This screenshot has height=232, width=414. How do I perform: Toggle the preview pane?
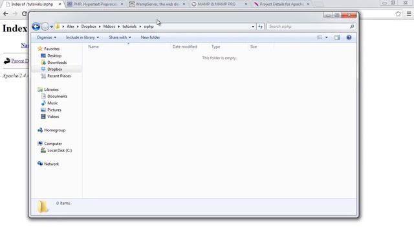337,37
